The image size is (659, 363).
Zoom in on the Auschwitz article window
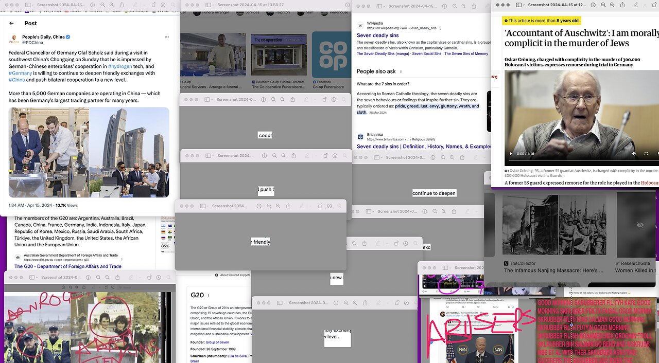coord(612,5)
